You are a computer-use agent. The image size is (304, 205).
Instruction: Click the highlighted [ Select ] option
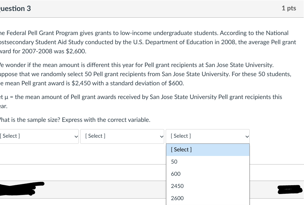coord(181,150)
